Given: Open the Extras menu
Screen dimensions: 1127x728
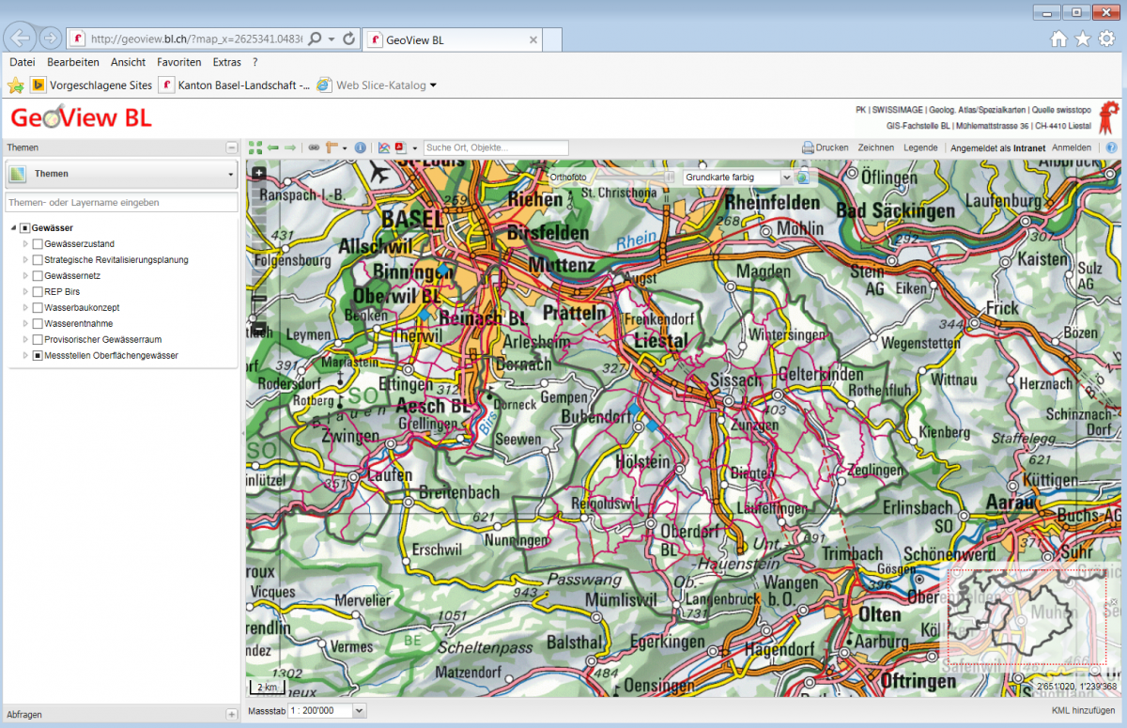Looking at the screenshot, I should click(x=226, y=62).
